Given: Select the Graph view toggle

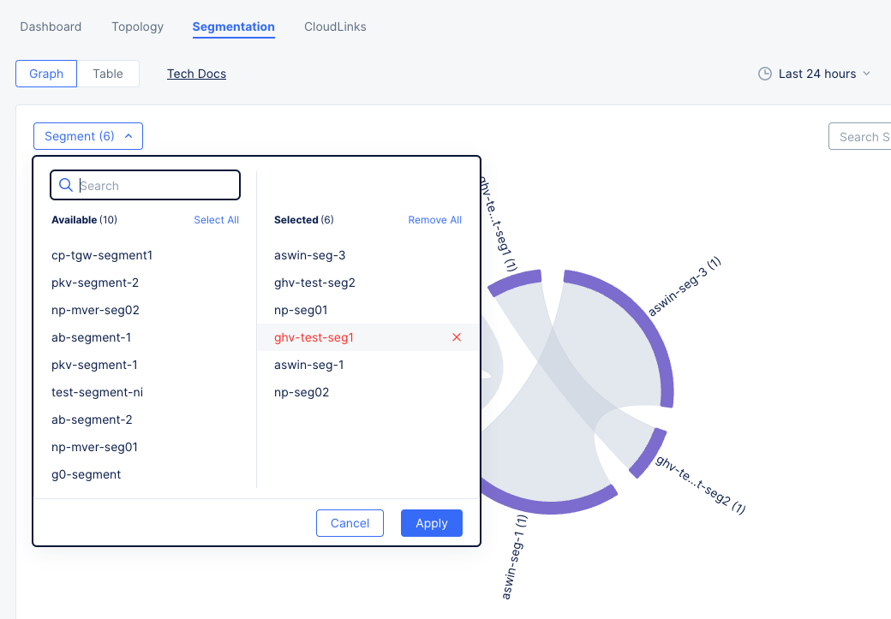Looking at the screenshot, I should [45, 74].
